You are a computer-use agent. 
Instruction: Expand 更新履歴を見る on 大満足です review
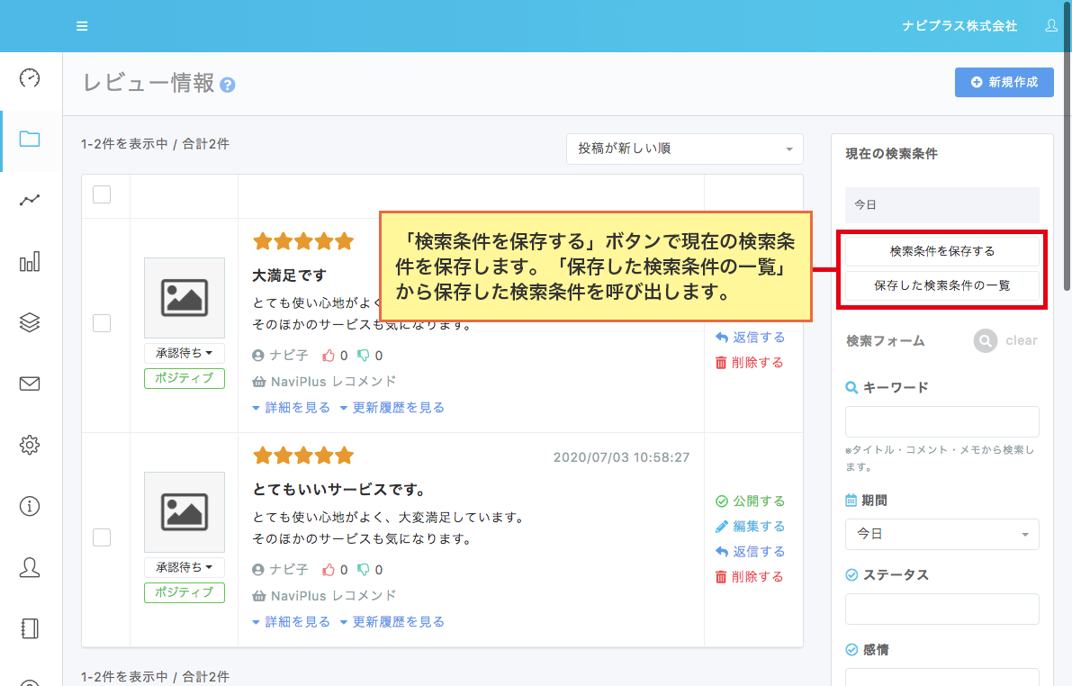point(392,408)
